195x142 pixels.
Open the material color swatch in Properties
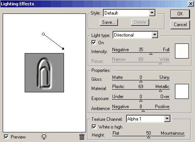pyautogui.click(x=182, y=92)
